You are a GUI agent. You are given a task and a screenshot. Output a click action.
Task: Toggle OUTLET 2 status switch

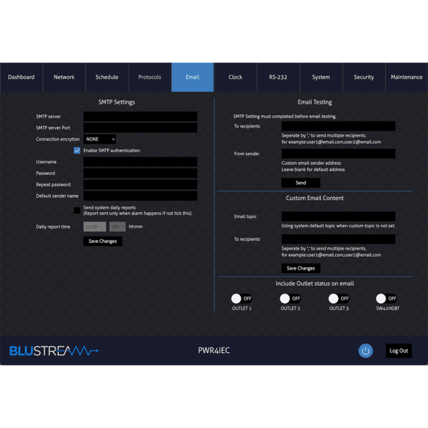pyautogui.click(x=290, y=299)
